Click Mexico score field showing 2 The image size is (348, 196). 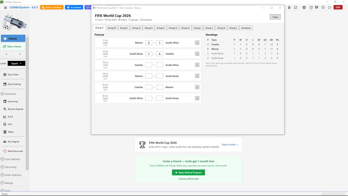point(149,43)
